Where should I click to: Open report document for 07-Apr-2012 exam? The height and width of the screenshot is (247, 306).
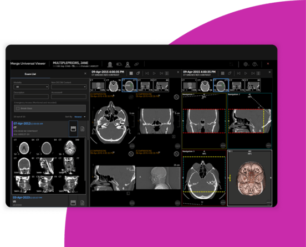pos(83,129)
